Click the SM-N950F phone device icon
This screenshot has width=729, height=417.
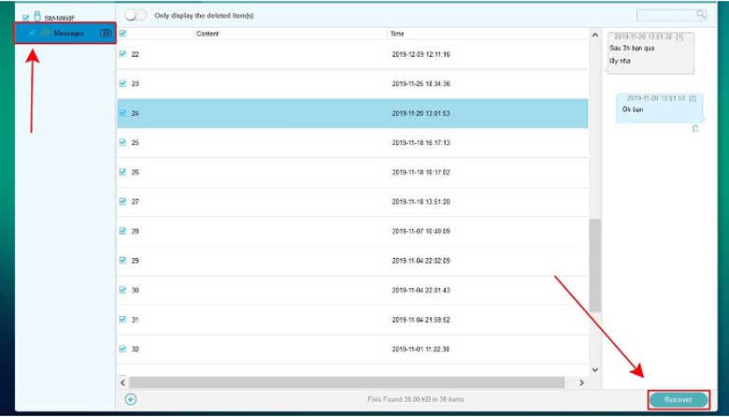pyautogui.click(x=36, y=16)
